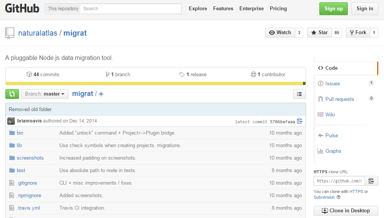Click the star count 85
This screenshot has height=218, width=384.
click(337, 33)
